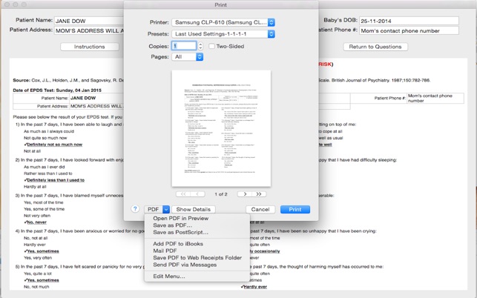
Task: Cancel the print dialog
Action: pos(260,209)
